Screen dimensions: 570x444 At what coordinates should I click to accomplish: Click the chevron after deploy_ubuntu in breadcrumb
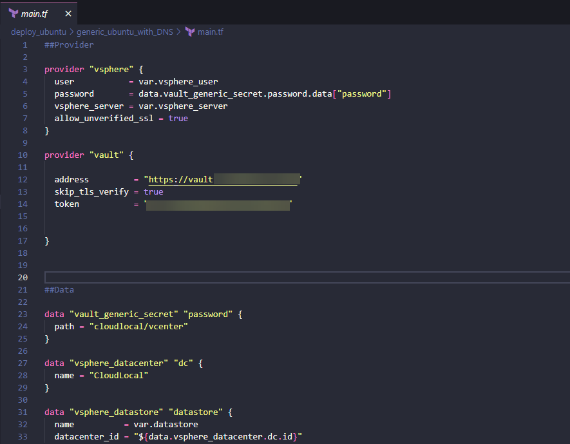71,32
